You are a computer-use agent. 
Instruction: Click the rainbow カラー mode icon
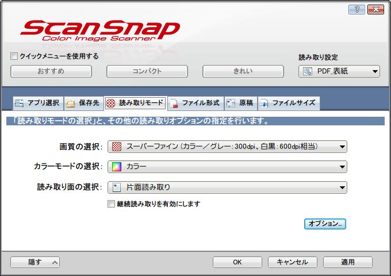[117, 167]
